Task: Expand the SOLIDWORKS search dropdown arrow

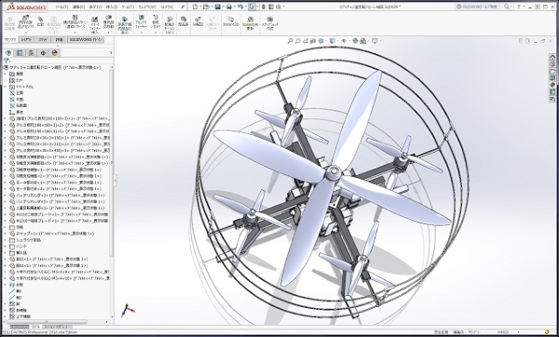Action: click(x=511, y=7)
